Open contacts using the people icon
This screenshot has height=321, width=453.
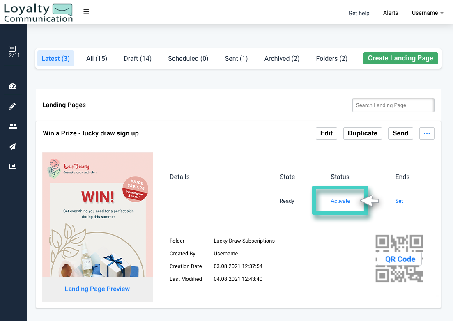coord(12,126)
